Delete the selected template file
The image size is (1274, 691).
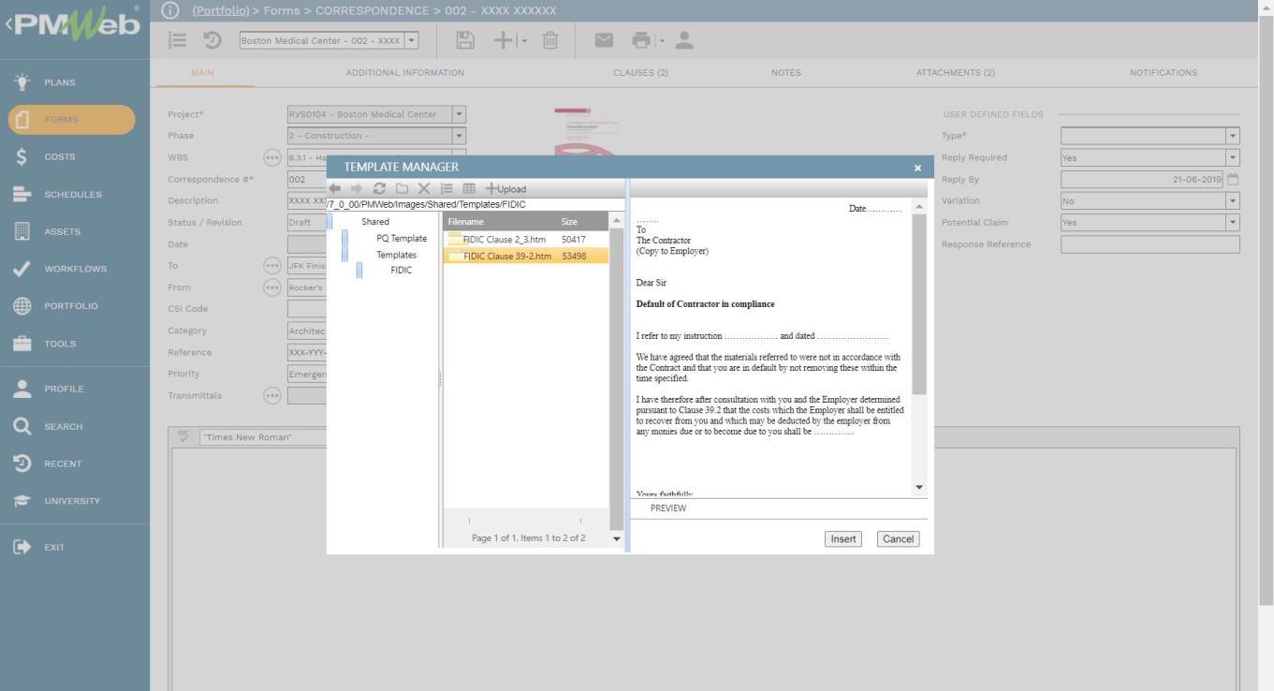424,188
